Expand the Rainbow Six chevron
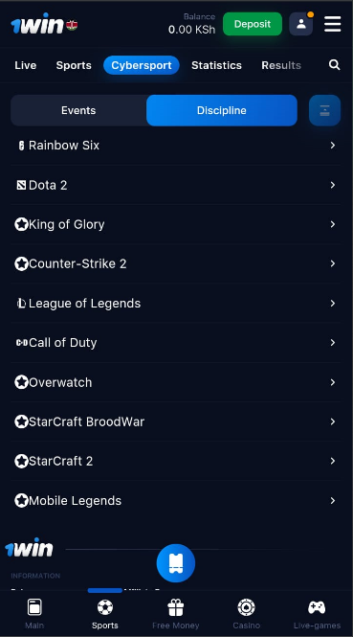This screenshot has height=637, width=353. [333, 146]
